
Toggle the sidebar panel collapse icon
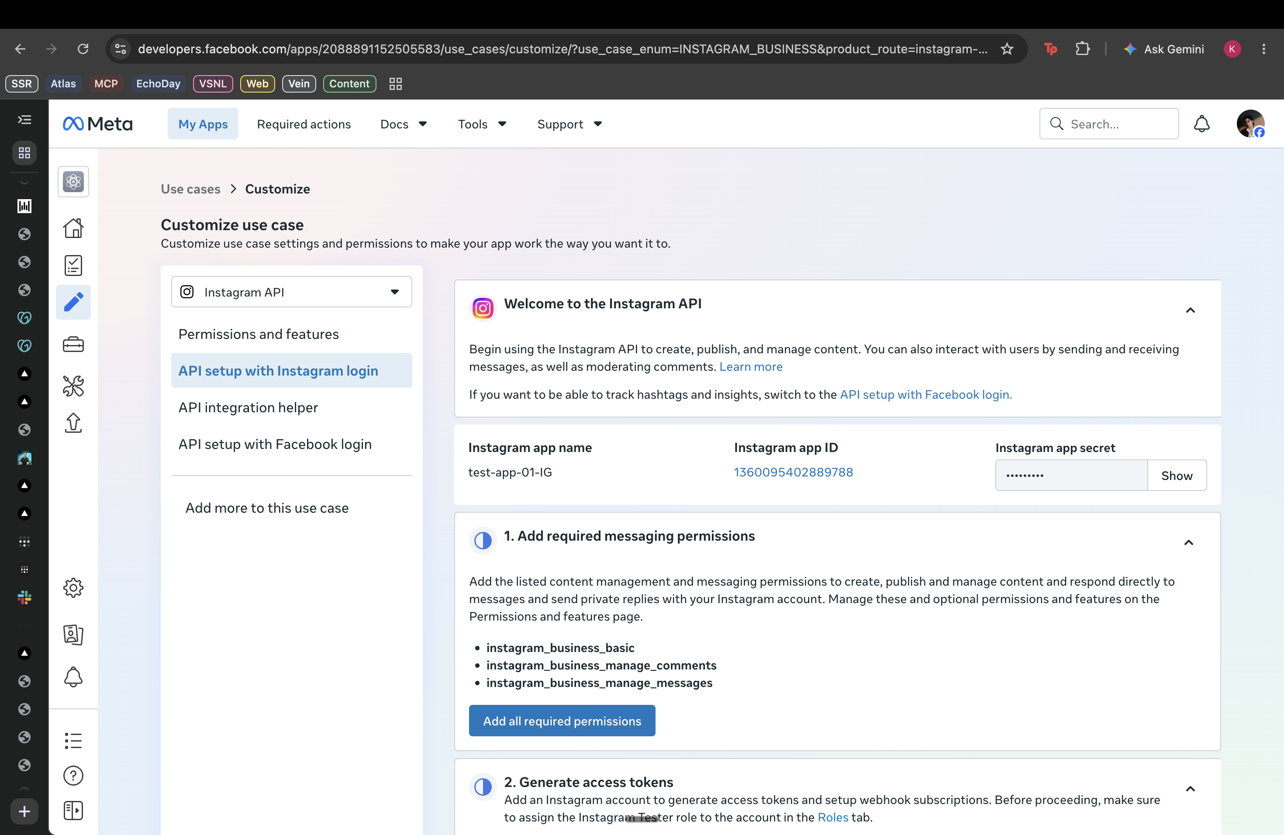73,811
